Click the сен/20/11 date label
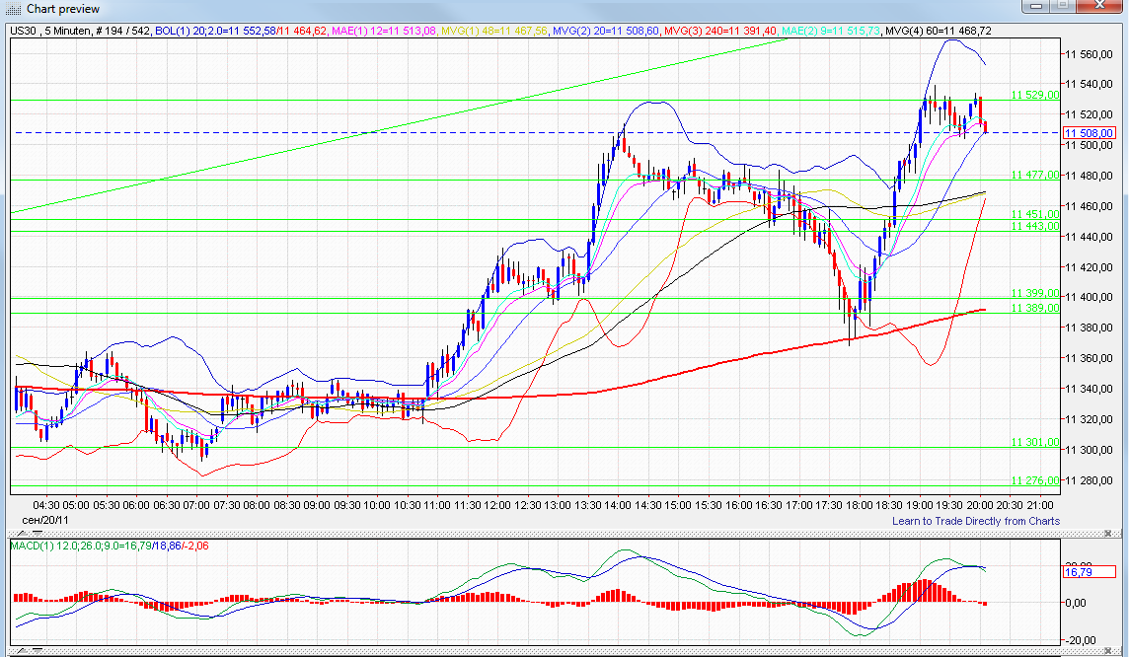 coord(45,520)
